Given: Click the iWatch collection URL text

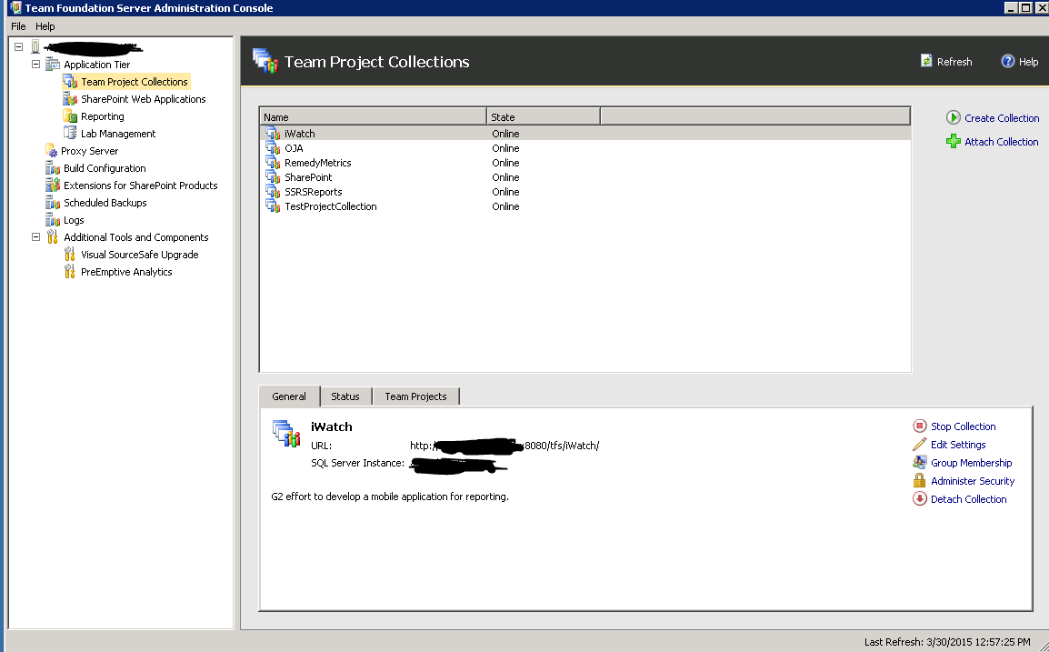Looking at the screenshot, I should coord(505,446).
